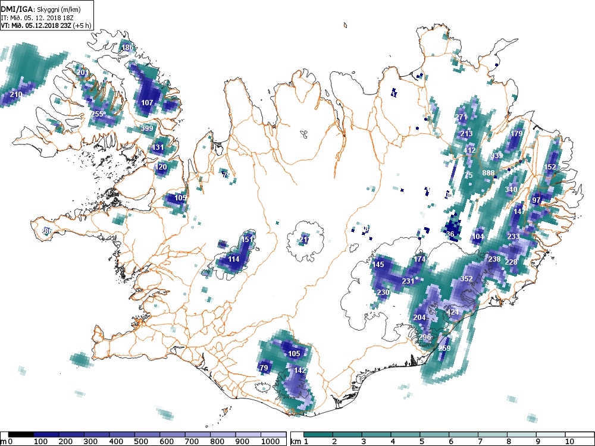Click the visibility value 888

(488, 172)
